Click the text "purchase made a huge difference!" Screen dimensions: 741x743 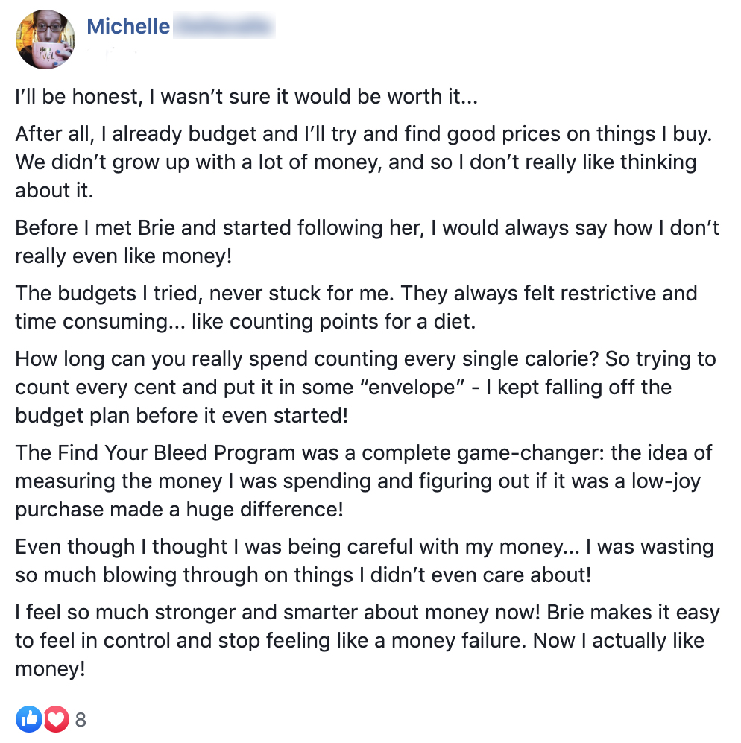pyautogui.click(x=179, y=510)
